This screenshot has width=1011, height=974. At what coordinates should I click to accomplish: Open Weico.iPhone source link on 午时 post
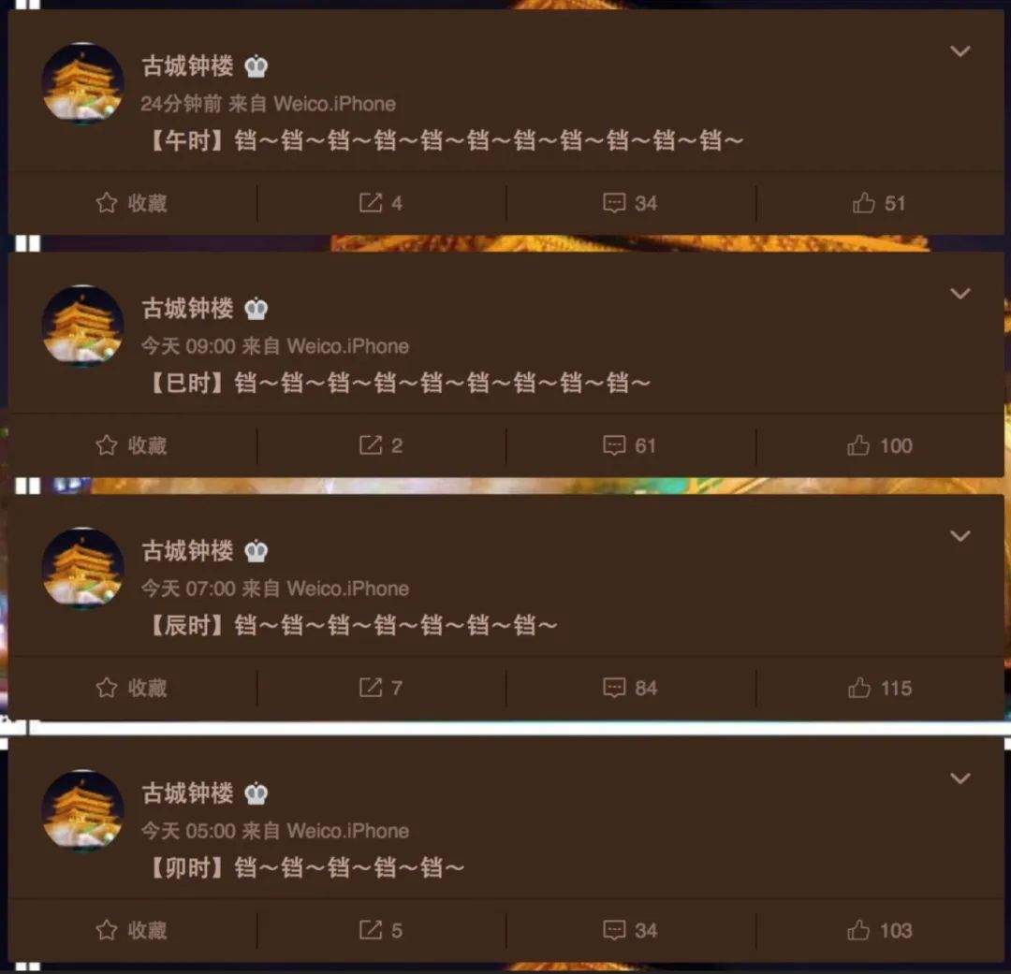pyautogui.click(x=334, y=104)
